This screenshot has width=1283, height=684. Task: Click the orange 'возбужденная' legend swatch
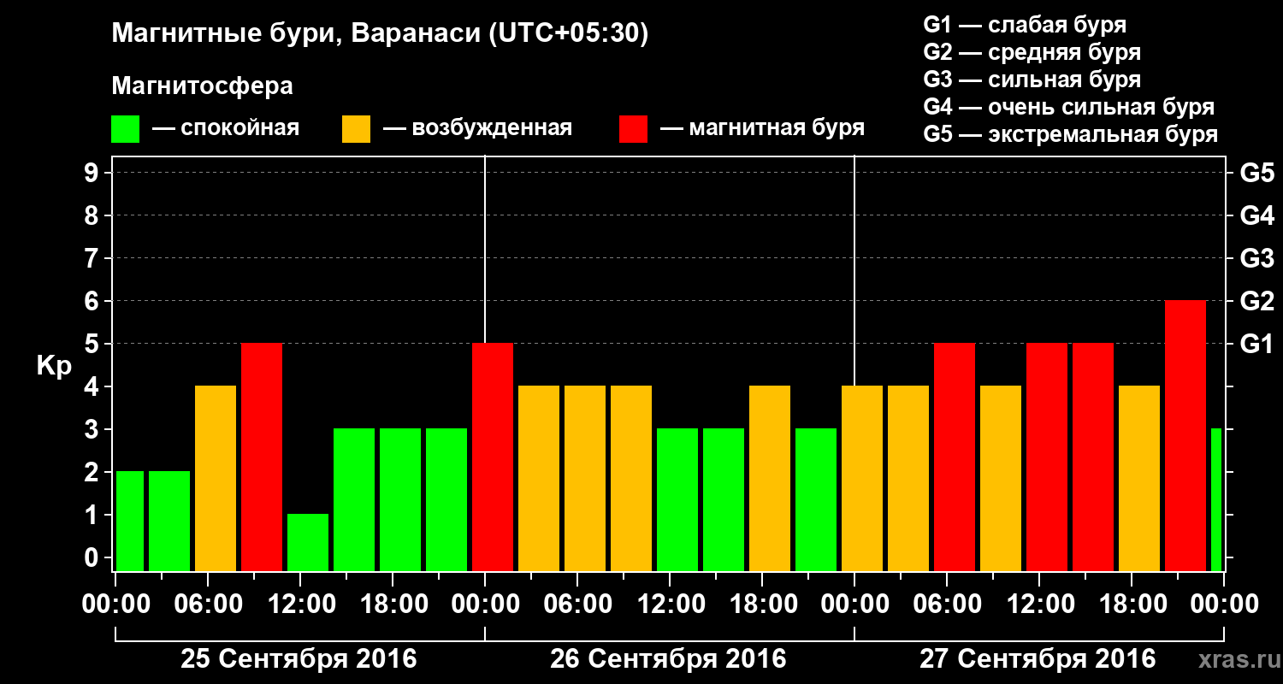356,129
